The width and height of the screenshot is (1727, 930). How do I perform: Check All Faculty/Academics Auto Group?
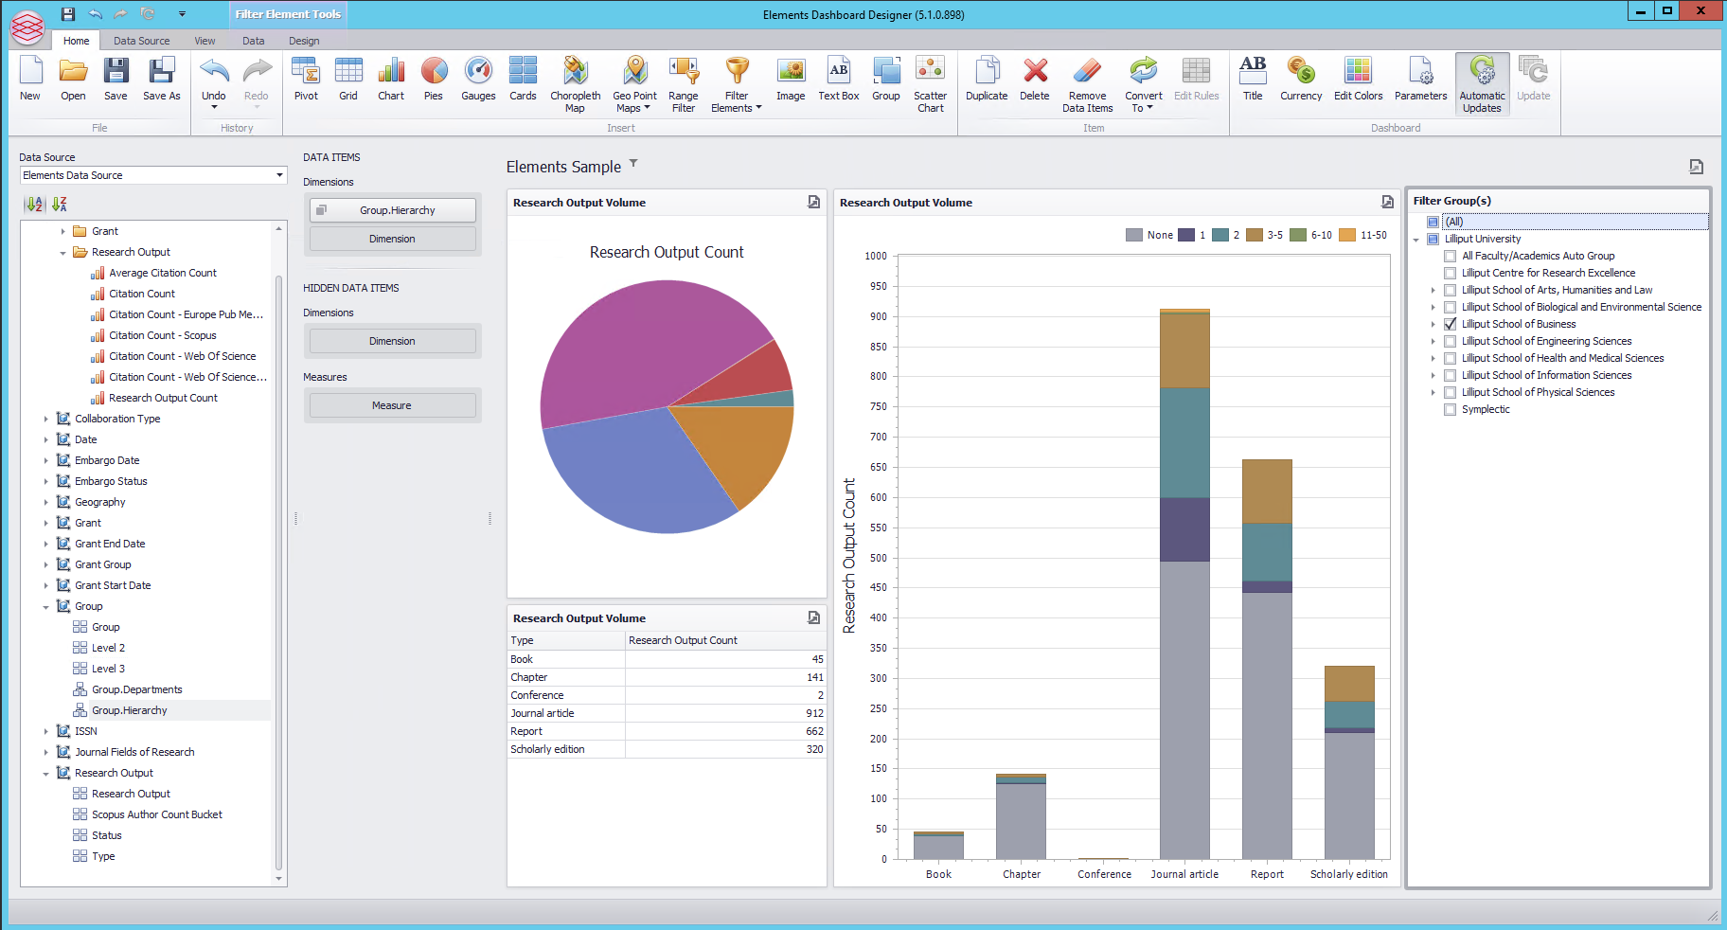pos(1450,256)
